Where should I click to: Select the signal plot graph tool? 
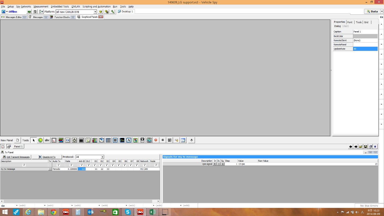tap(122, 140)
